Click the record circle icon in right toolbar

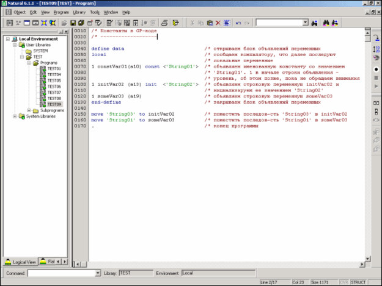click(376, 68)
